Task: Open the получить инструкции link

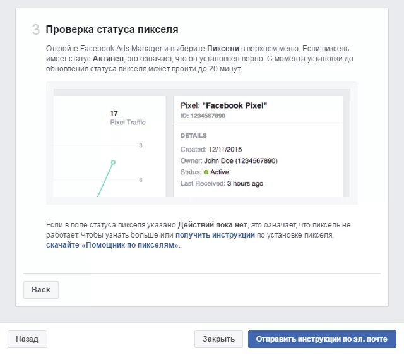Action: point(215,235)
